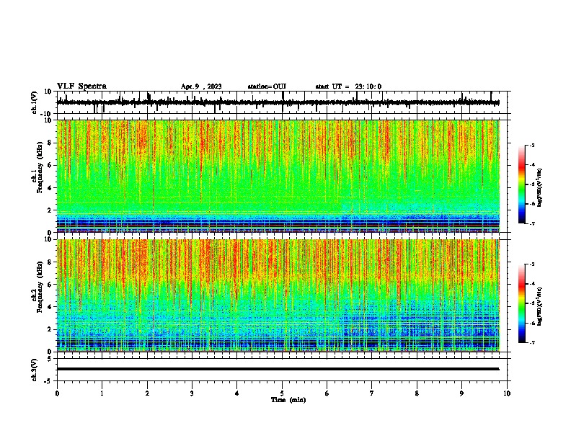The image size is (571, 441).
Task: Select the "start UT = 23:10:0" text
Action: tap(348, 86)
